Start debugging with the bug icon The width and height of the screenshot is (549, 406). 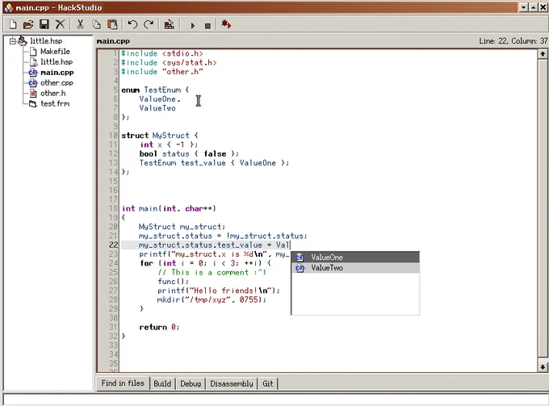pos(226,24)
